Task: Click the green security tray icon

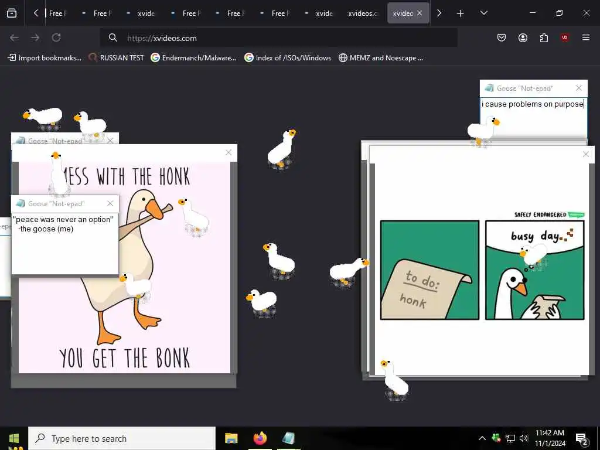Action: pyautogui.click(x=496, y=438)
